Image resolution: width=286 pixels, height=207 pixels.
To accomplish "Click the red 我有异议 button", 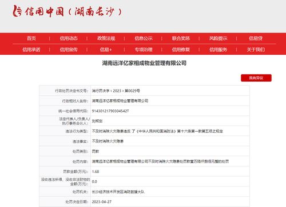I will tap(256, 78).
